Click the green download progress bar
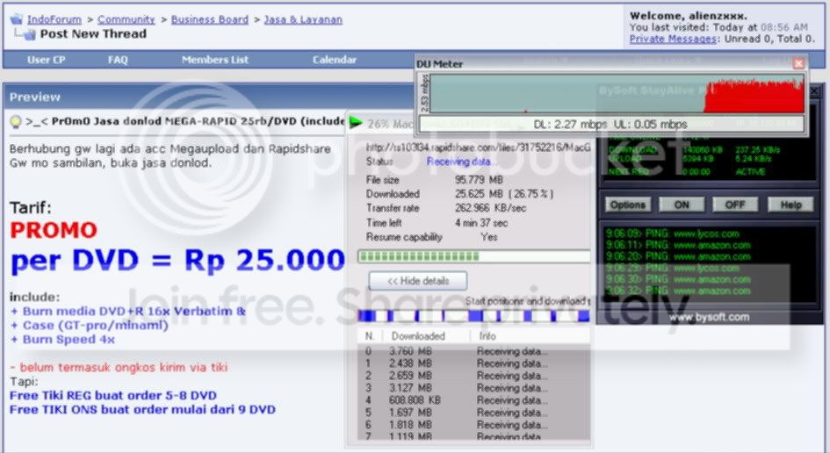Image resolution: width=830 pixels, height=453 pixels. [x=474, y=256]
